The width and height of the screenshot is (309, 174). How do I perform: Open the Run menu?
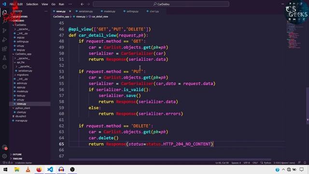pos(61,4)
